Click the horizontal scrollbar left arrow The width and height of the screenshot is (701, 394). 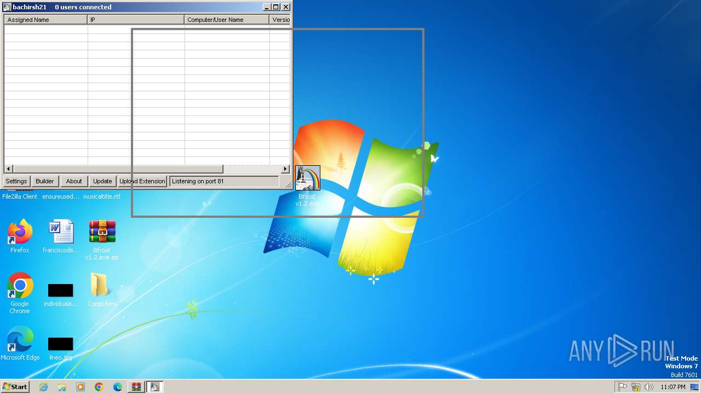point(8,169)
